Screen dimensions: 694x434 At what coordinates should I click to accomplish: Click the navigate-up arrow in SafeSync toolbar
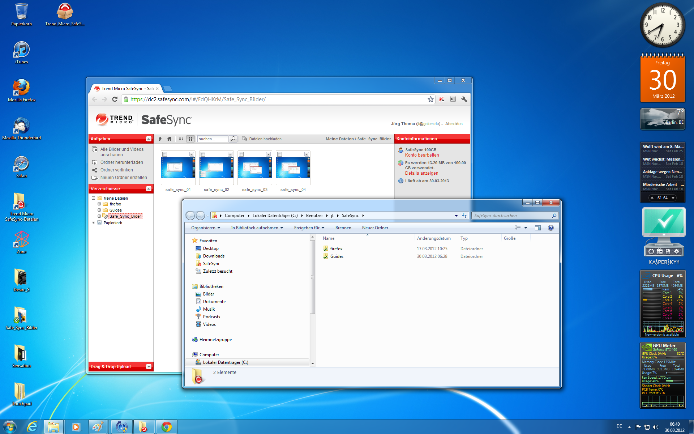pyautogui.click(x=160, y=139)
